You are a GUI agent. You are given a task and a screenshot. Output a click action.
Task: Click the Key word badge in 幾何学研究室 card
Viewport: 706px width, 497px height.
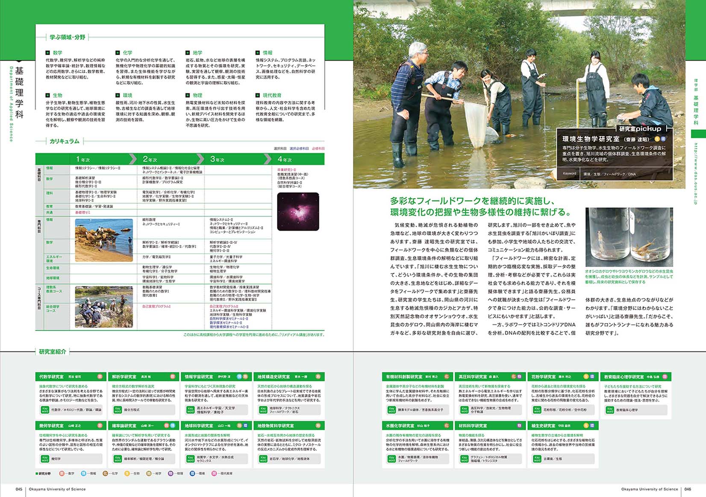click(x=45, y=459)
